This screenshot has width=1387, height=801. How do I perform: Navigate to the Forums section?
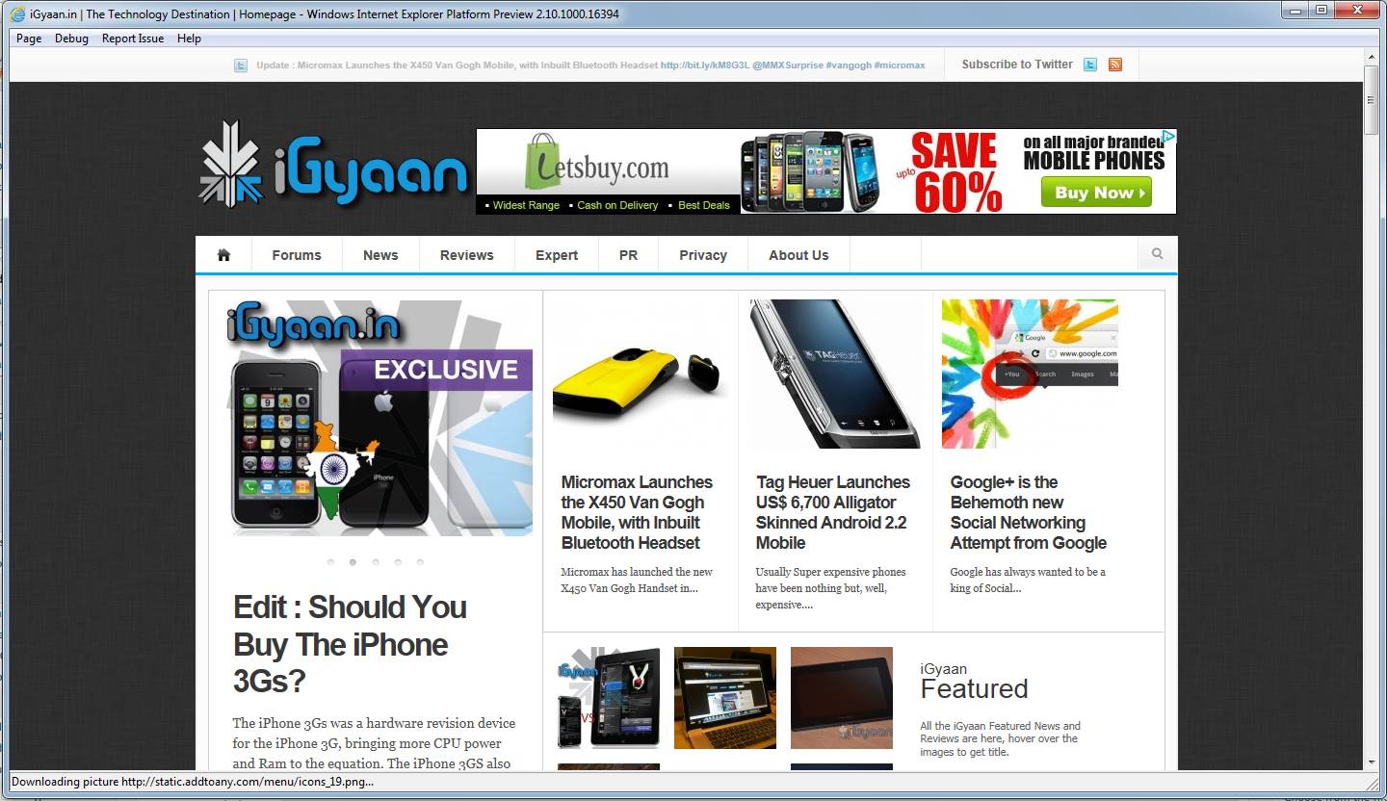296,254
